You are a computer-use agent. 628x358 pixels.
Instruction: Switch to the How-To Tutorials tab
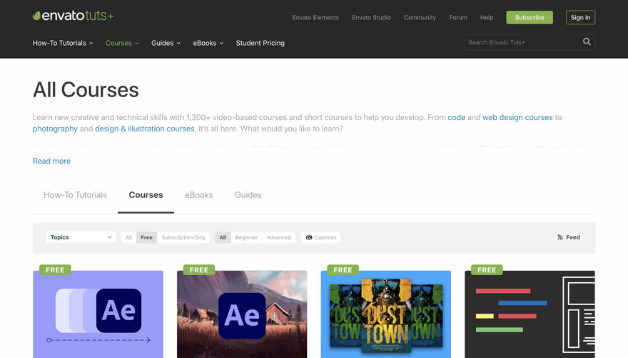[x=75, y=195]
